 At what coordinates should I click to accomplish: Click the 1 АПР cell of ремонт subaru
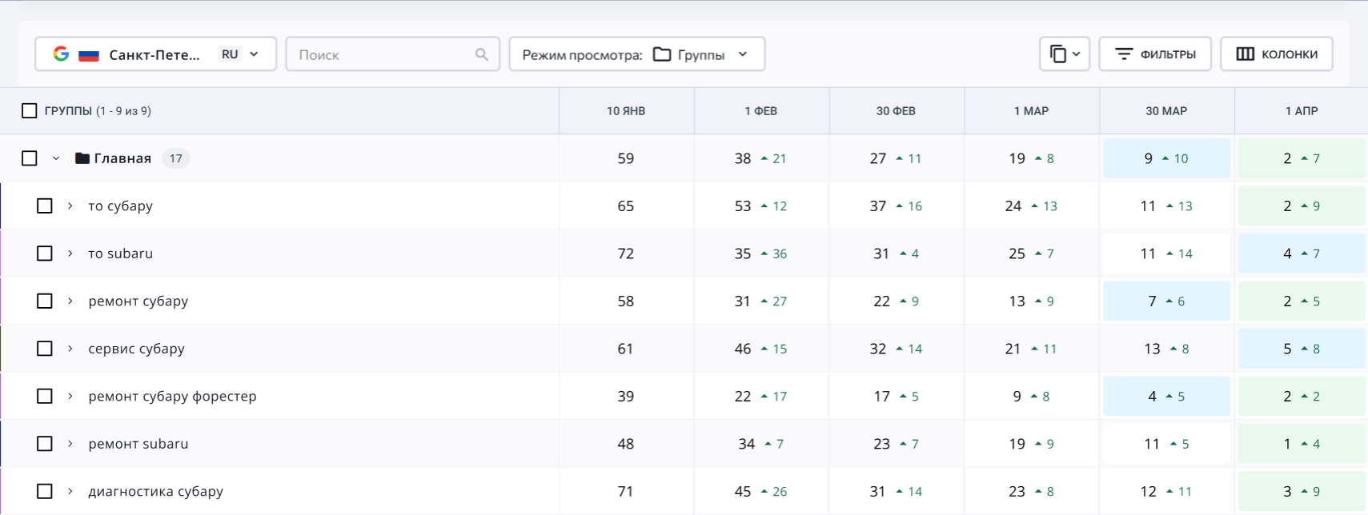[1302, 444]
